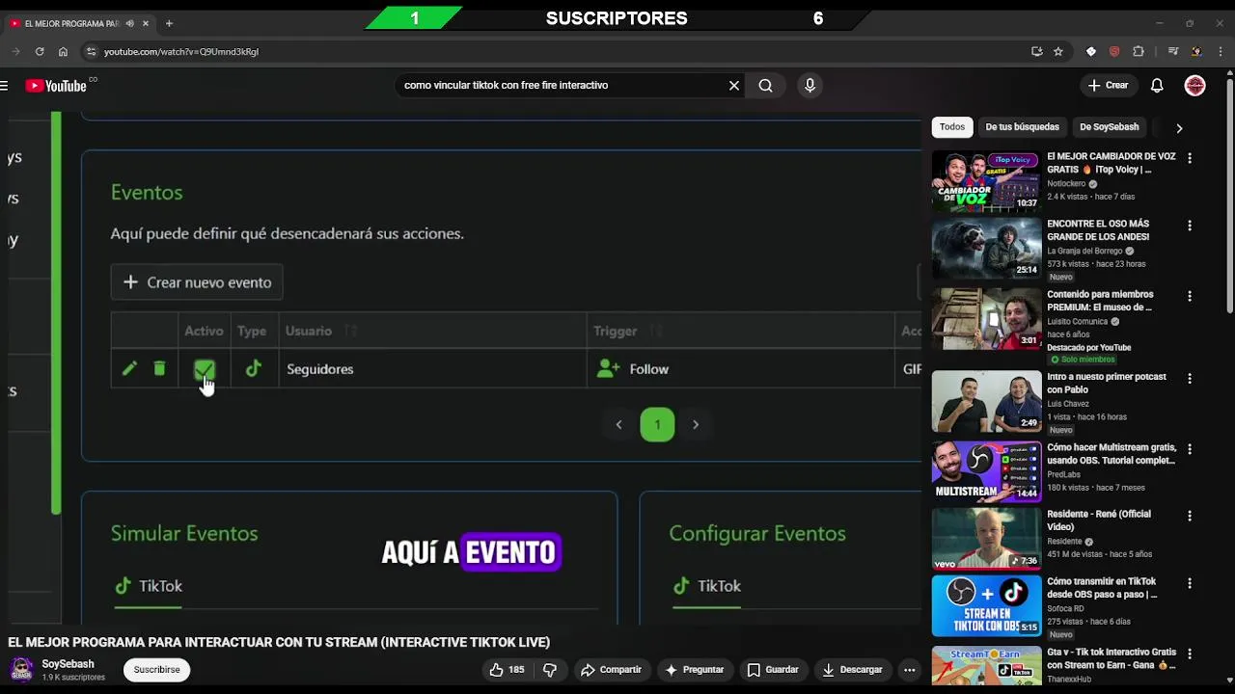Open options menu for ENCONTRE EL OSO video
The height and width of the screenshot is (694, 1235).
pyautogui.click(x=1190, y=226)
